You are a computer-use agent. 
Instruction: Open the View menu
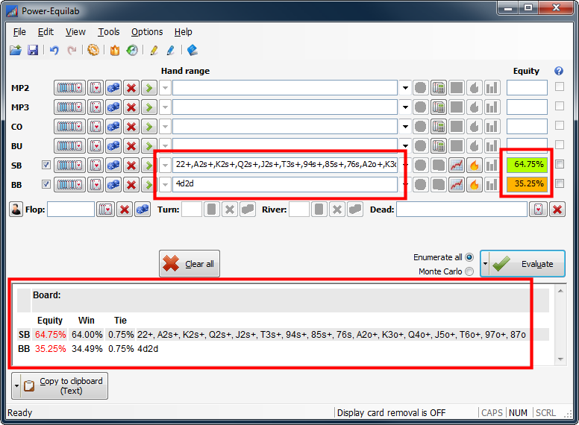click(x=75, y=32)
